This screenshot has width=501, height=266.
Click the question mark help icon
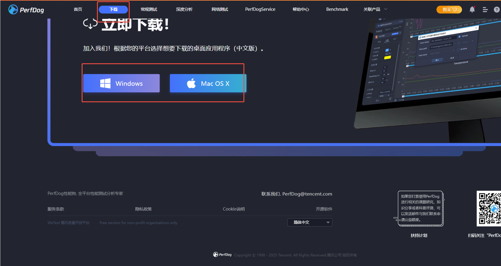coord(497,10)
